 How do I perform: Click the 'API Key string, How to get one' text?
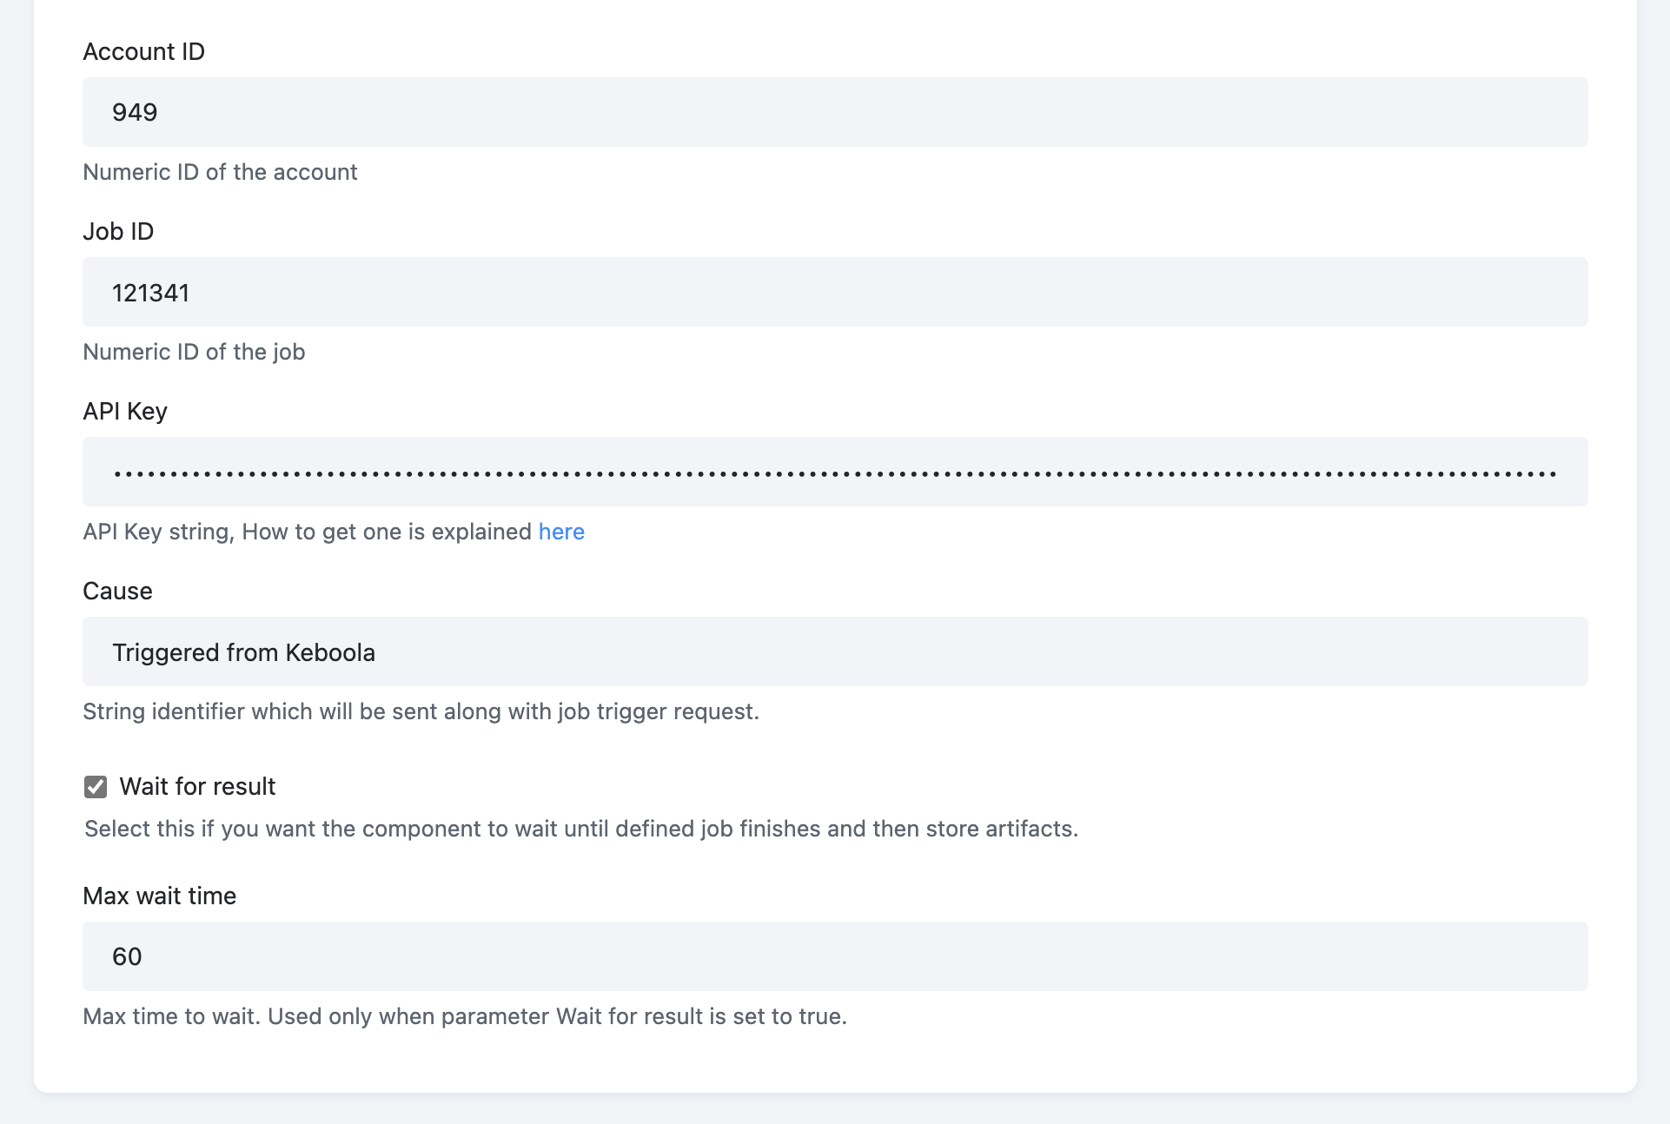coord(307,532)
